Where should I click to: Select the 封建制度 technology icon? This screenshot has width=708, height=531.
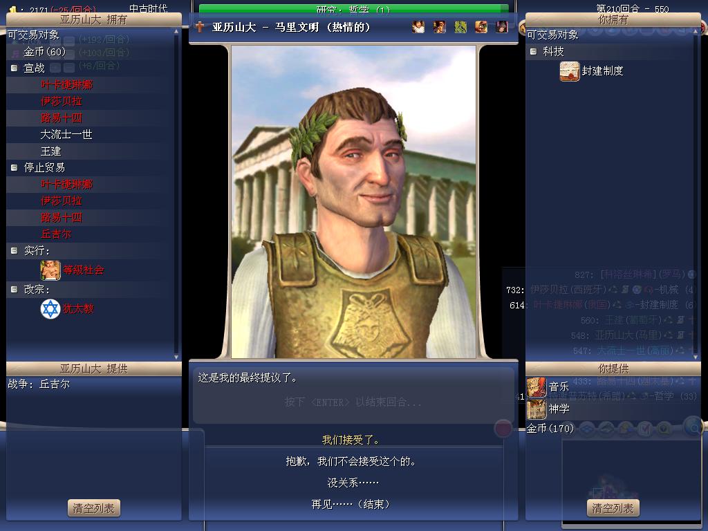(570, 71)
